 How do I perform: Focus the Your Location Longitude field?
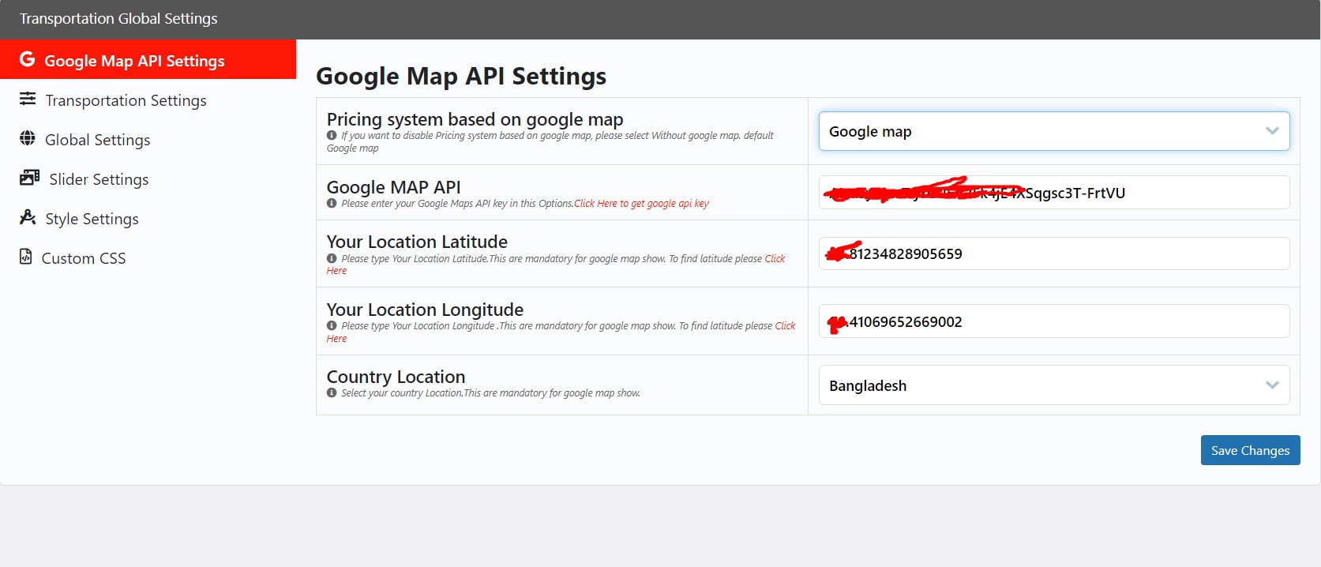tap(1054, 321)
